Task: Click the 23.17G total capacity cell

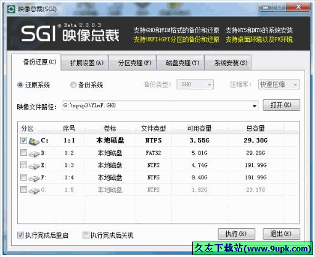Action: tap(256, 190)
